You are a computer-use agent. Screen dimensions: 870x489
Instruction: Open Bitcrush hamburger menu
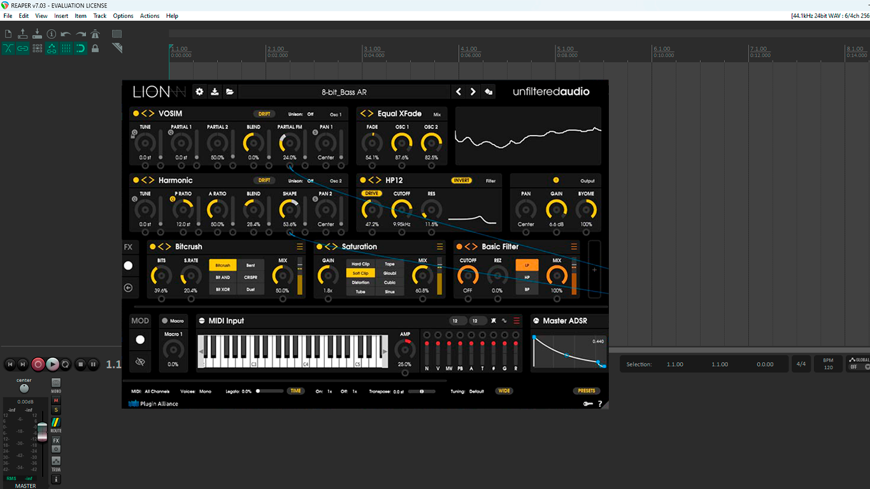coord(300,246)
